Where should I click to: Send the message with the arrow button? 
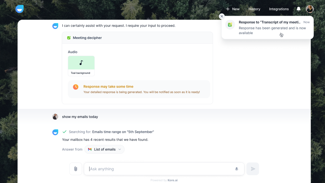point(253,169)
